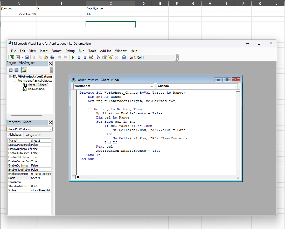Screen dimensions: 285x229
Task: Save the workbook using the Save icon
Action: coord(27,57)
